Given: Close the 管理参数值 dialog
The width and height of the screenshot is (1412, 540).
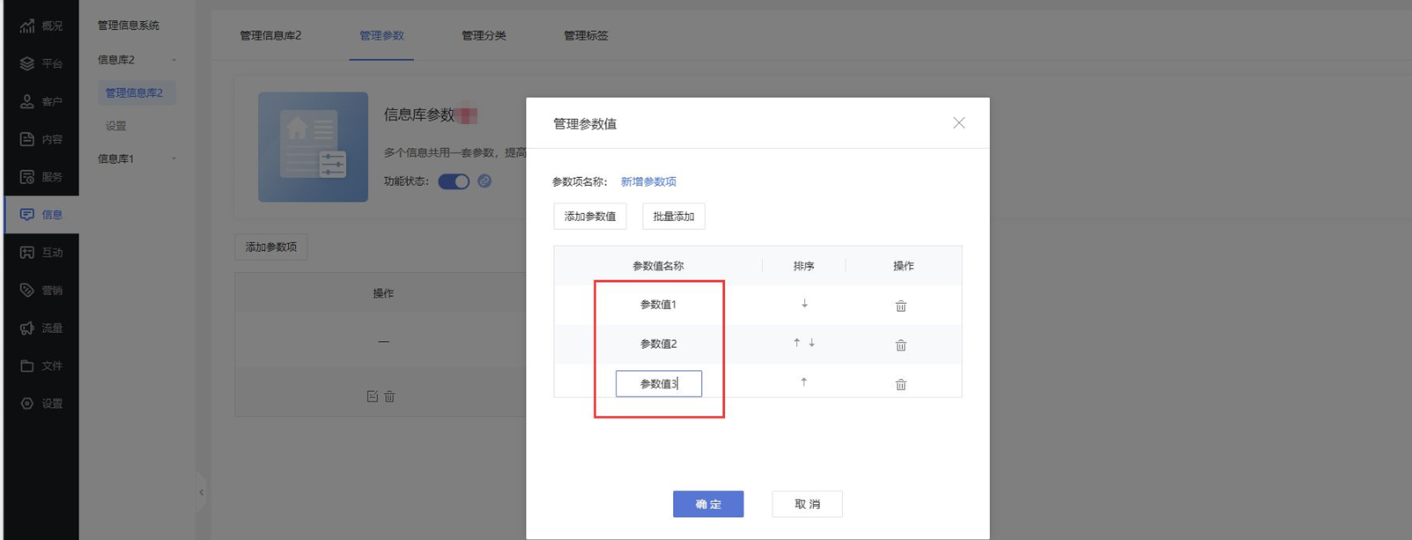Looking at the screenshot, I should 958,123.
